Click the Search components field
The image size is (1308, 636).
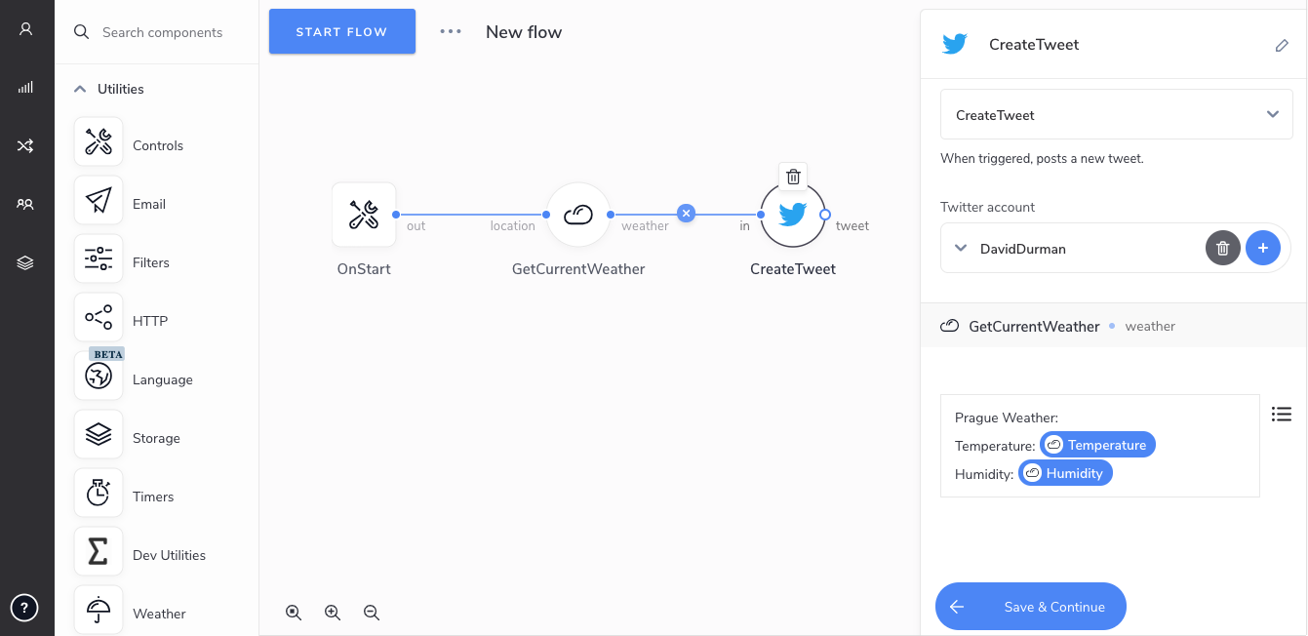162,32
